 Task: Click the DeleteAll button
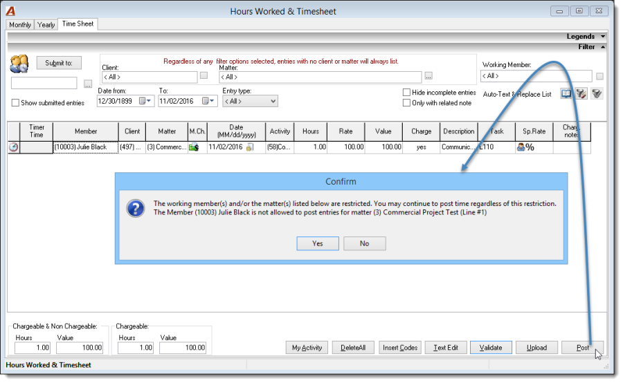(x=353, y=348)
